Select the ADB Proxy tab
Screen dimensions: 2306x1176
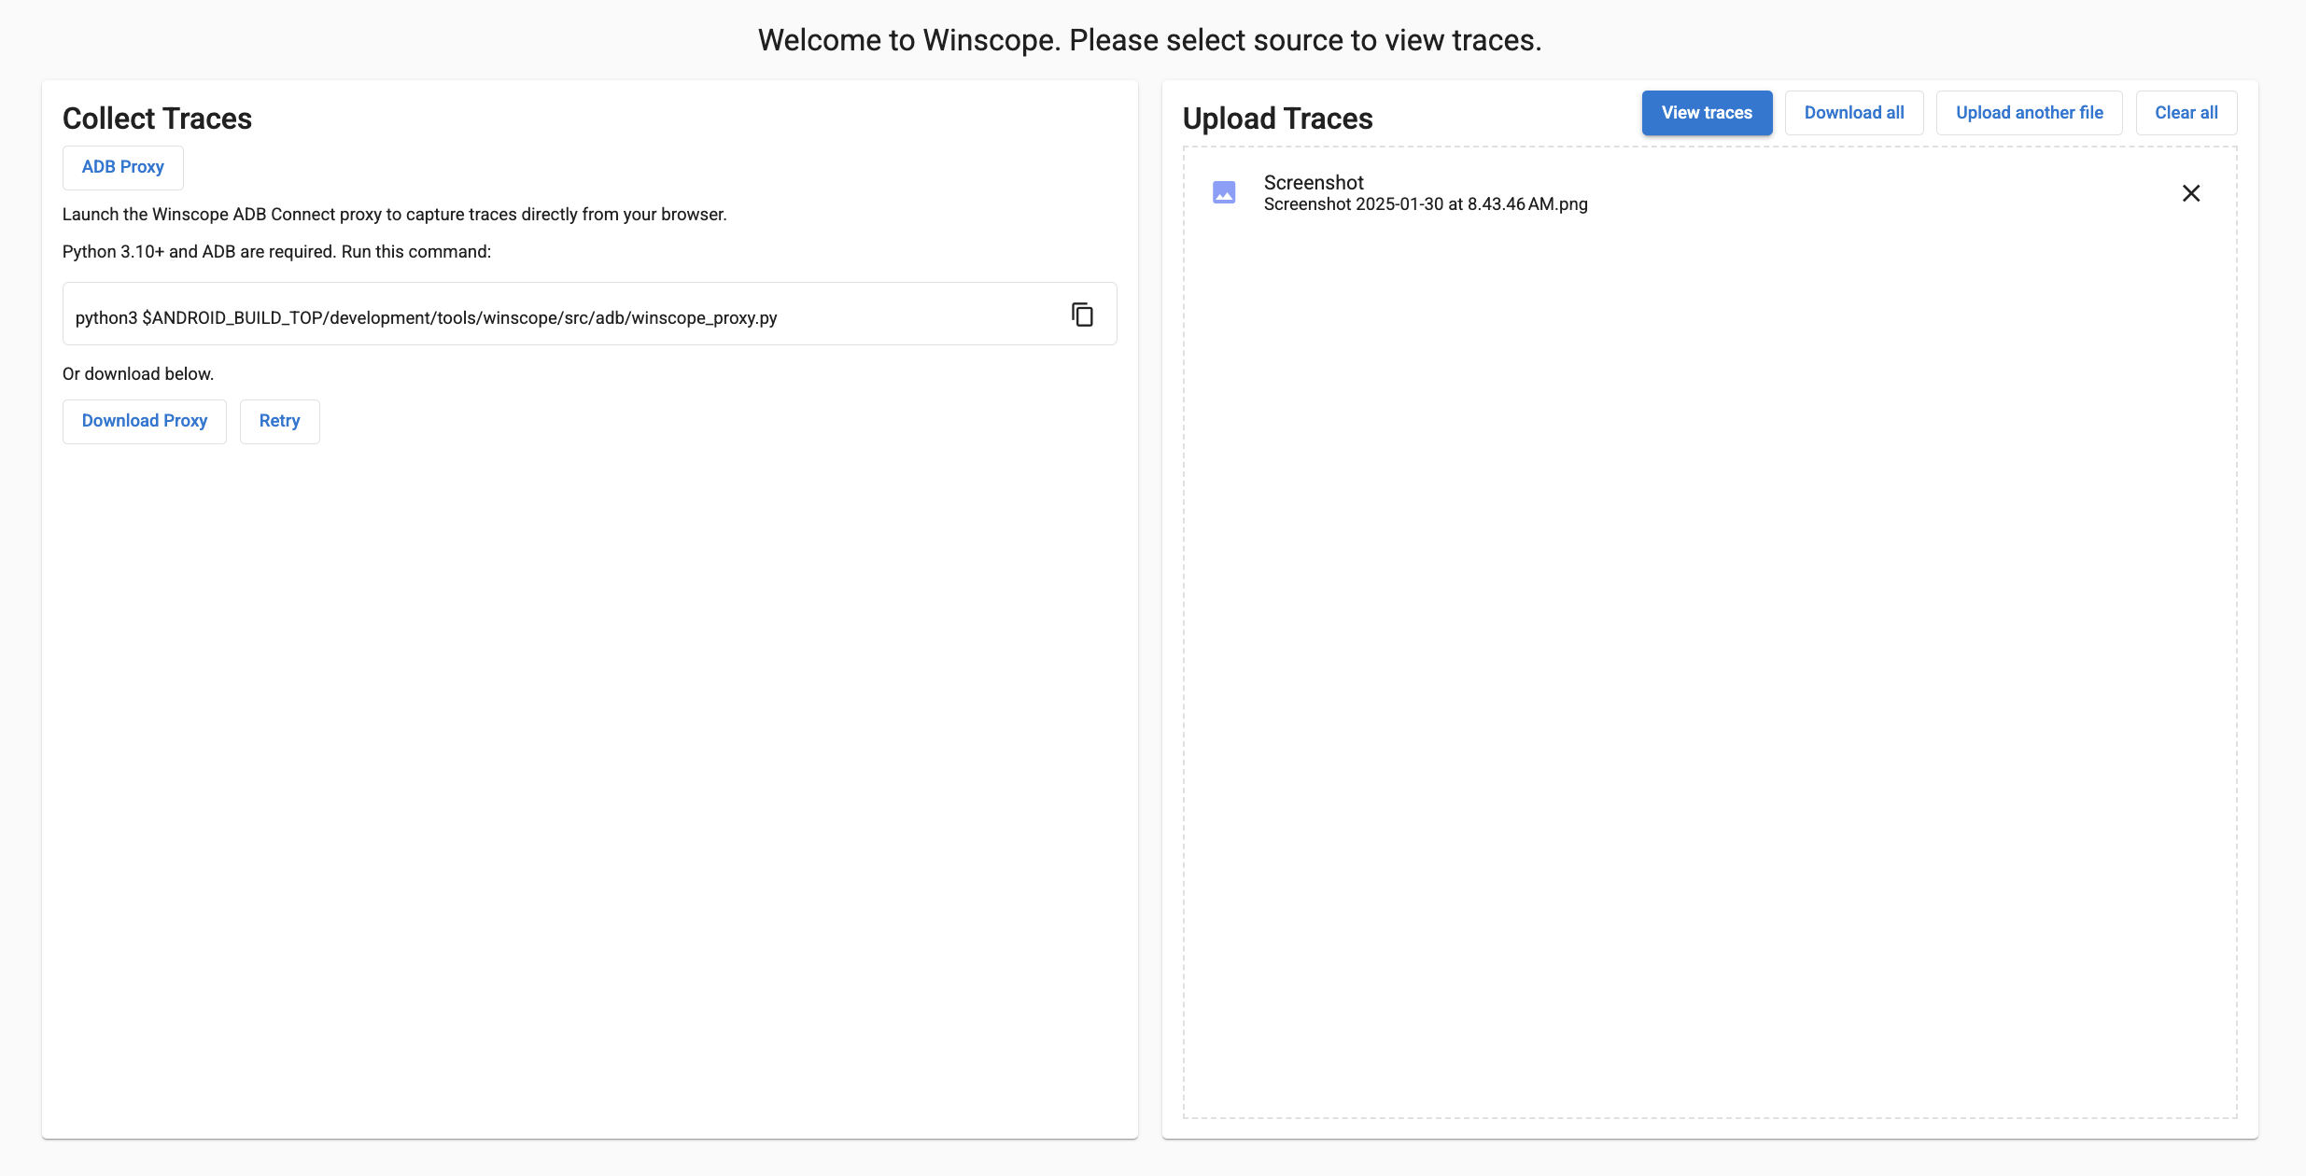click(122, 167)
